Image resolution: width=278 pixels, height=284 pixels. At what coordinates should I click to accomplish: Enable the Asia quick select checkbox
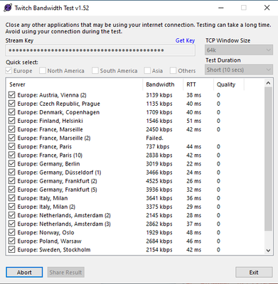[147, 70]
